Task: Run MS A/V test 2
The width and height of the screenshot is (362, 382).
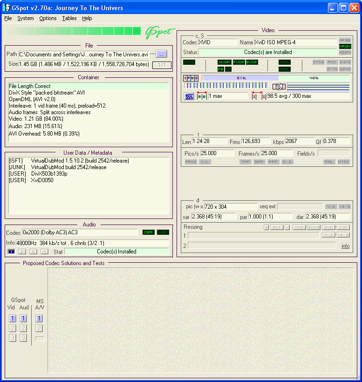Action: tap(39, 328)
